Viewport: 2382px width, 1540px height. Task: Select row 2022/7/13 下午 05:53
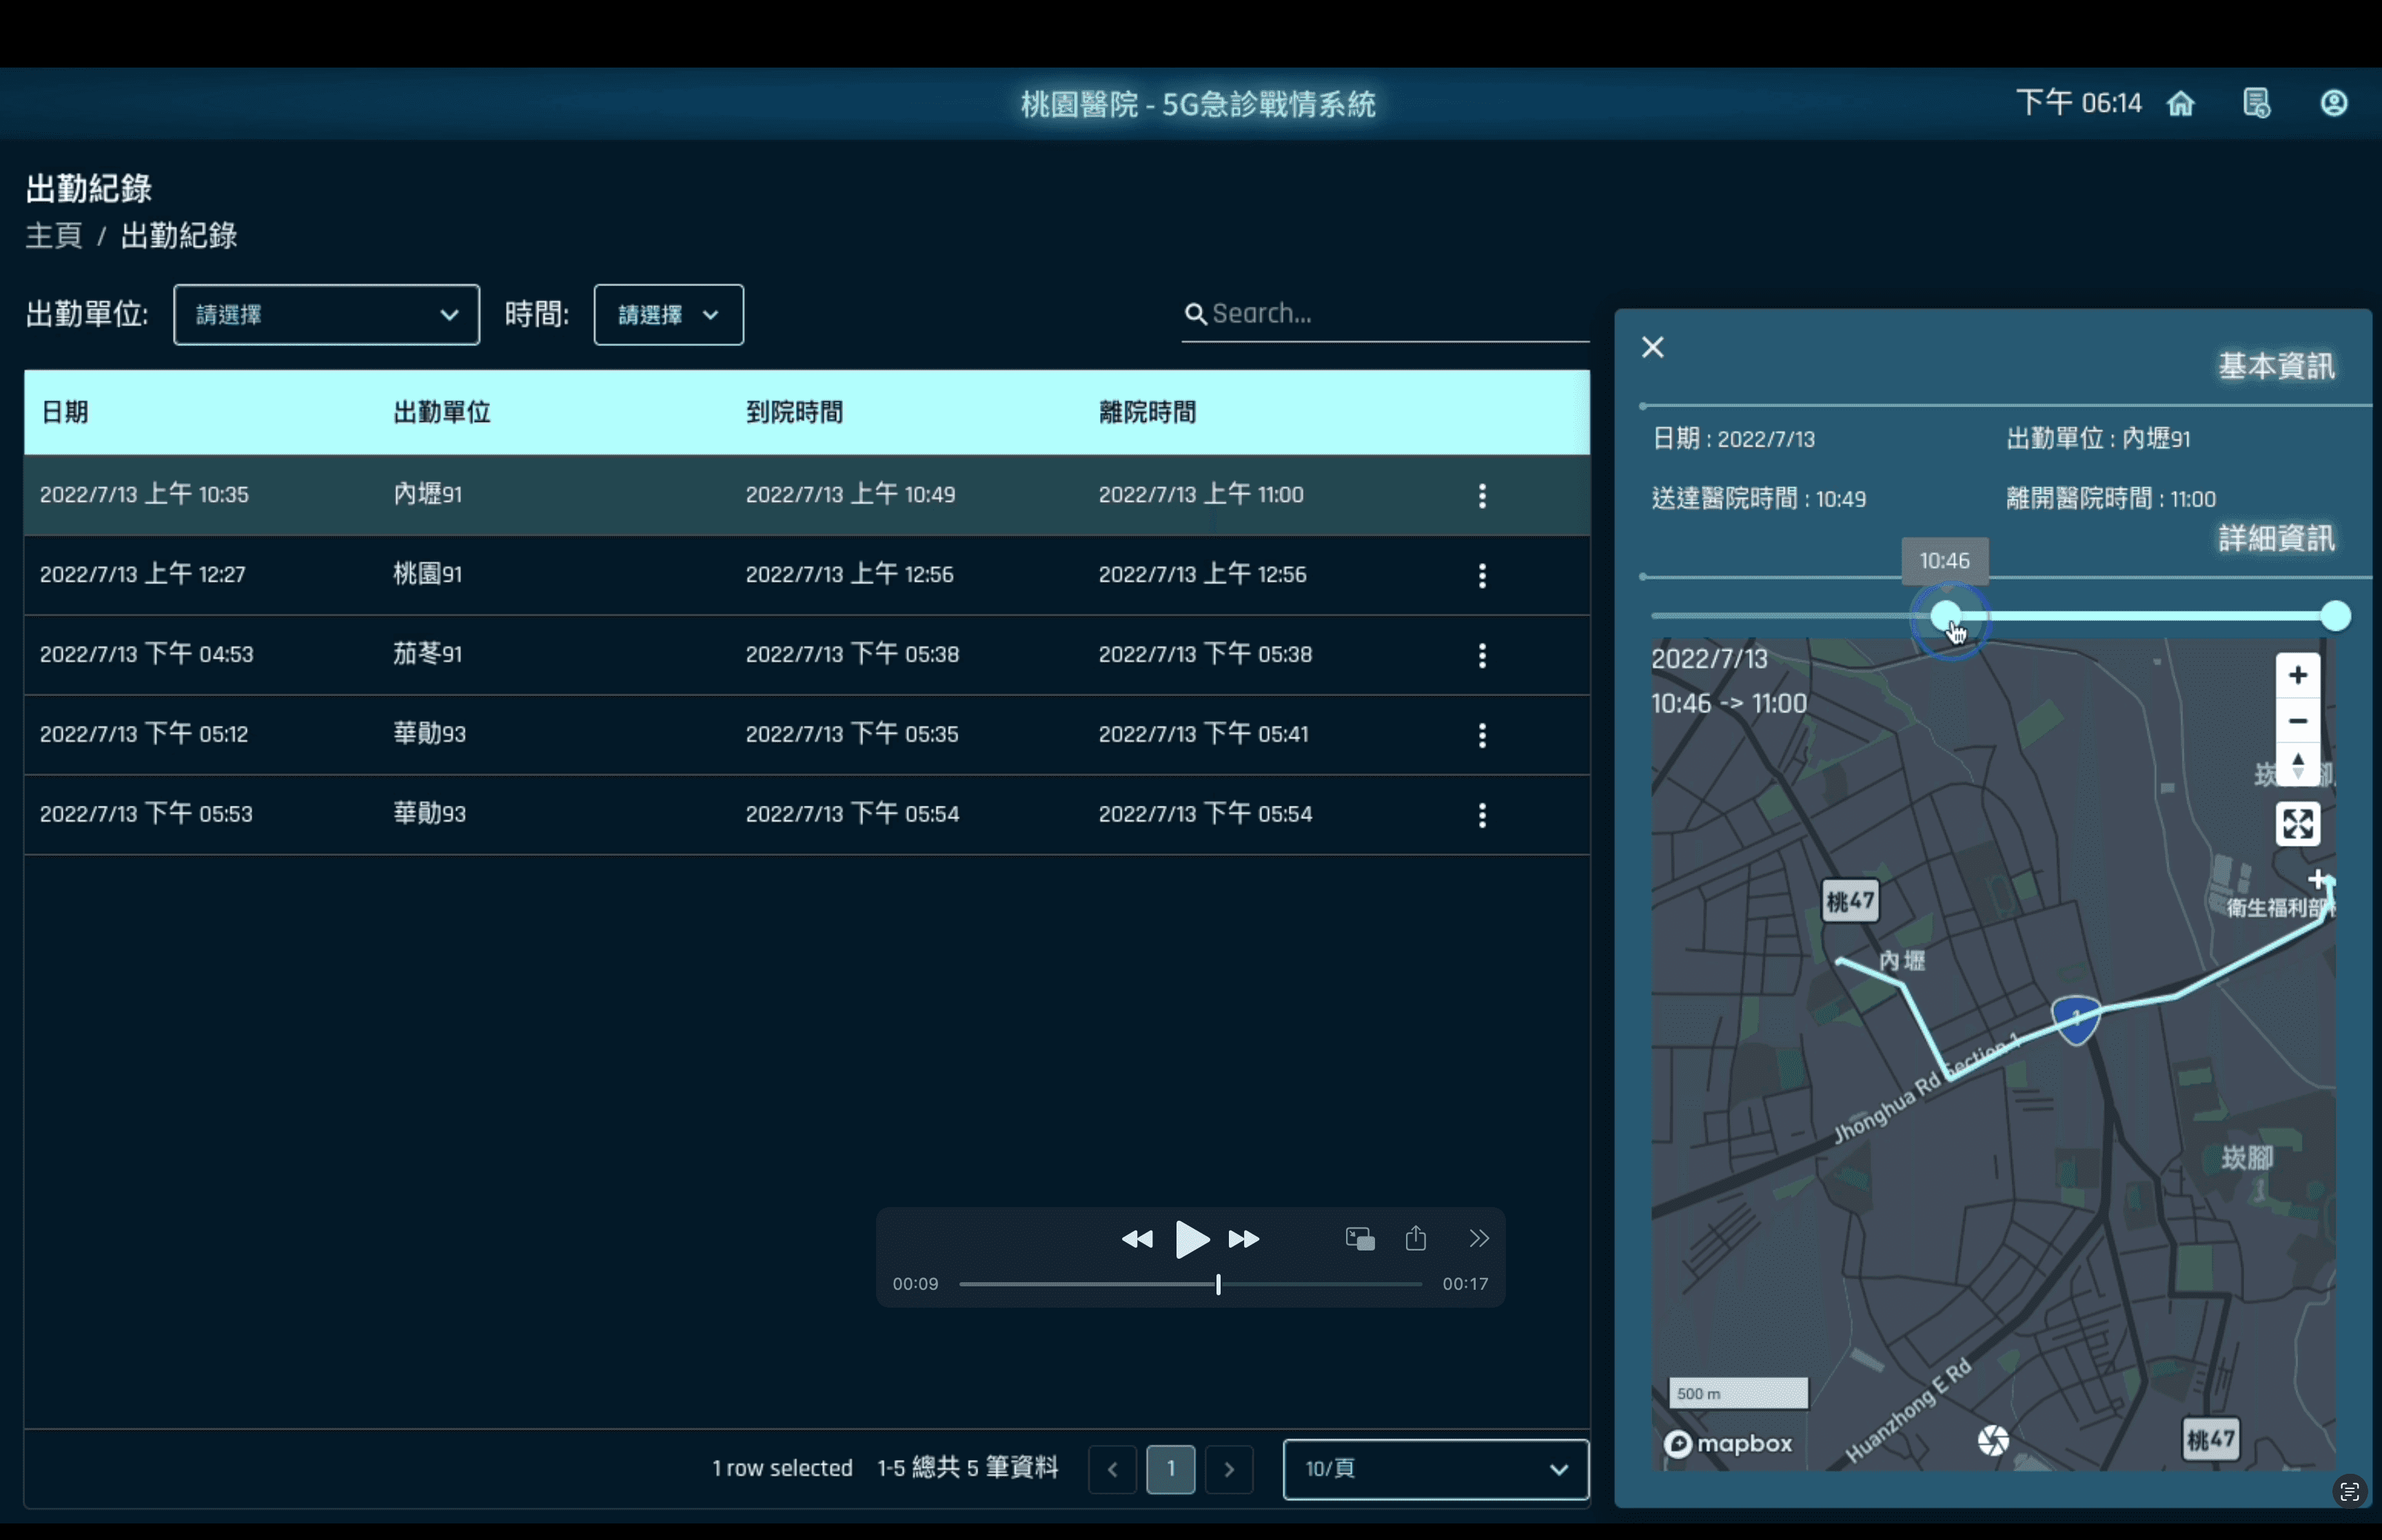(x=806, y=815)
